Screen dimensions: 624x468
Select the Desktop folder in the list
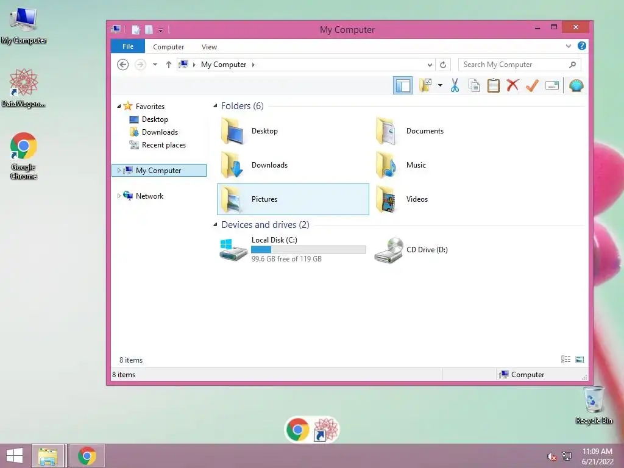[293, 131]
